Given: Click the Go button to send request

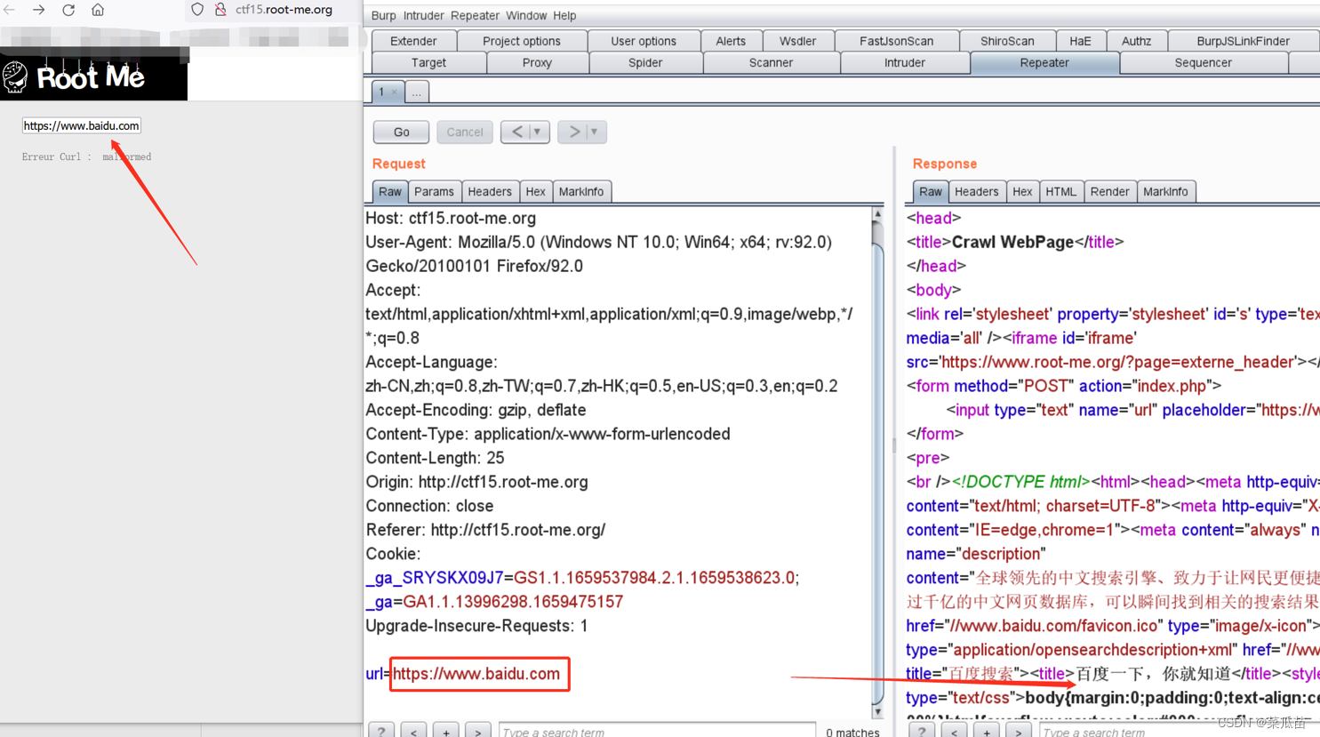Looking at the screenshot, I should click(x=401, y=132).
